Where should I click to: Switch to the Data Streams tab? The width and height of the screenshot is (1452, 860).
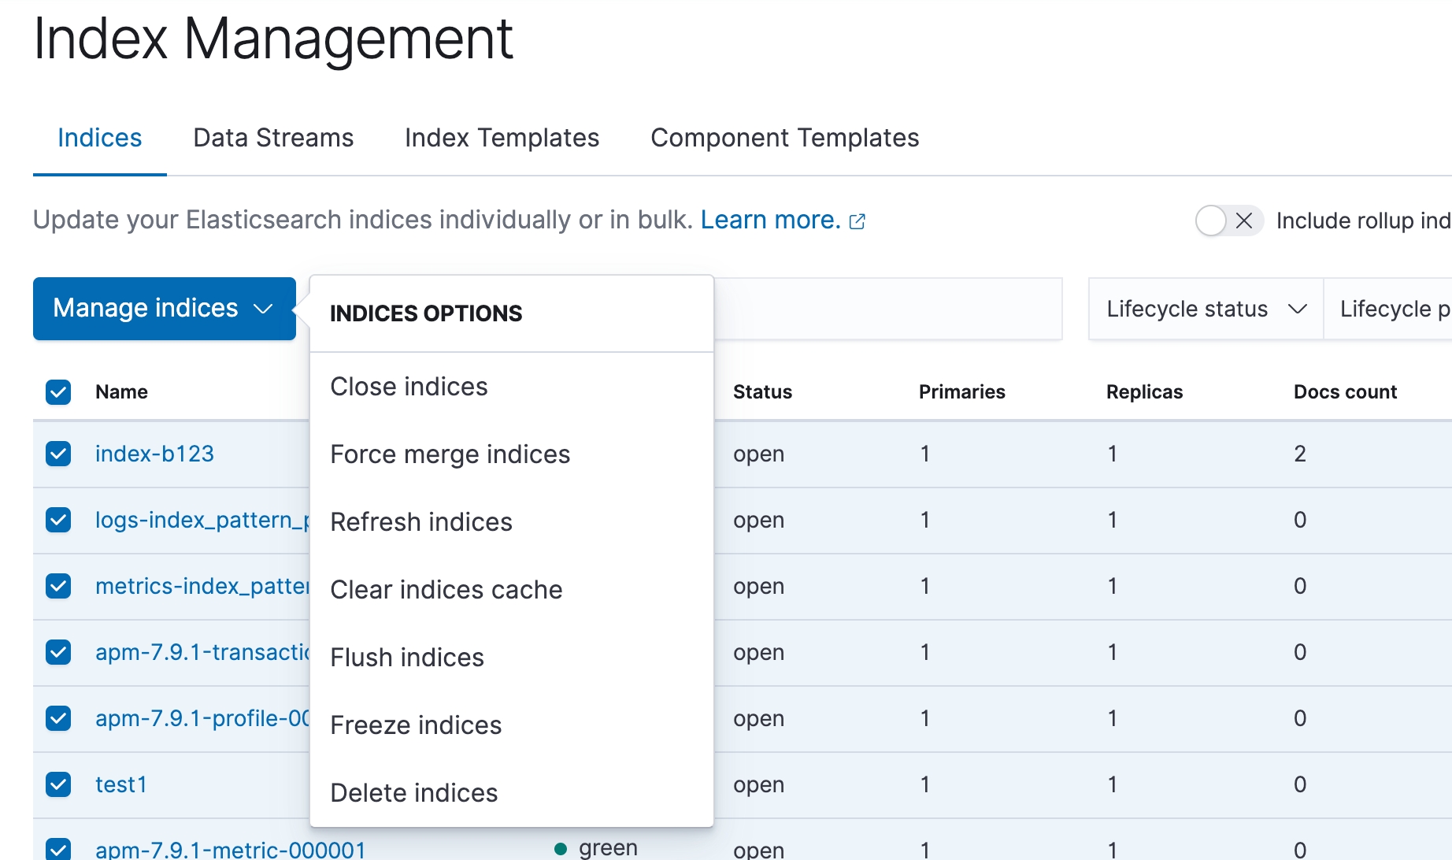pyautogui.click(x=273, y=138)
